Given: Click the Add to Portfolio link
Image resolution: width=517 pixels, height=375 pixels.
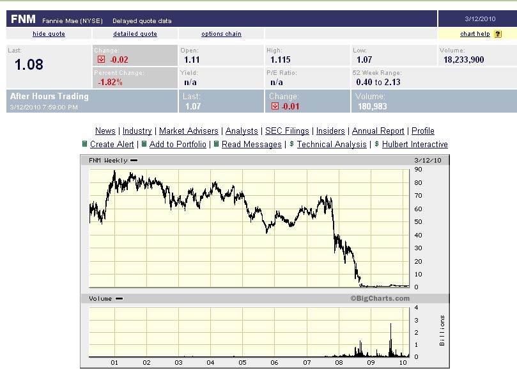Looking at the screenshot, I should click(178, 144).
